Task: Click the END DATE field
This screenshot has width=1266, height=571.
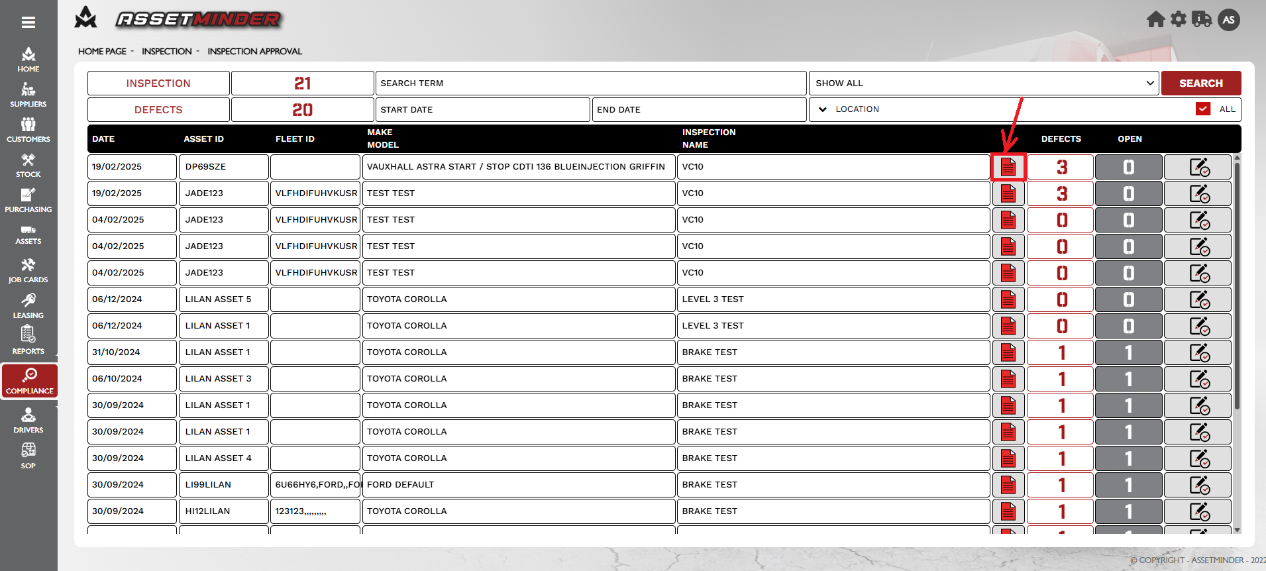Action: 699,110
